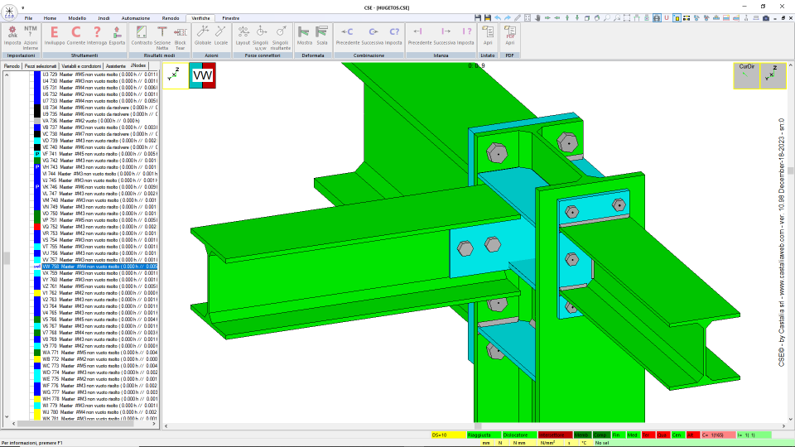This screenshot has width=795, height=447.
Task: Open the Interroga question mark tool
Action: (97, 36)
